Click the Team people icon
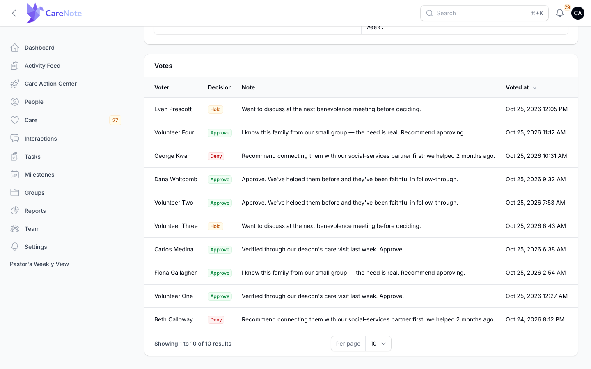 (x=15, y=229)
